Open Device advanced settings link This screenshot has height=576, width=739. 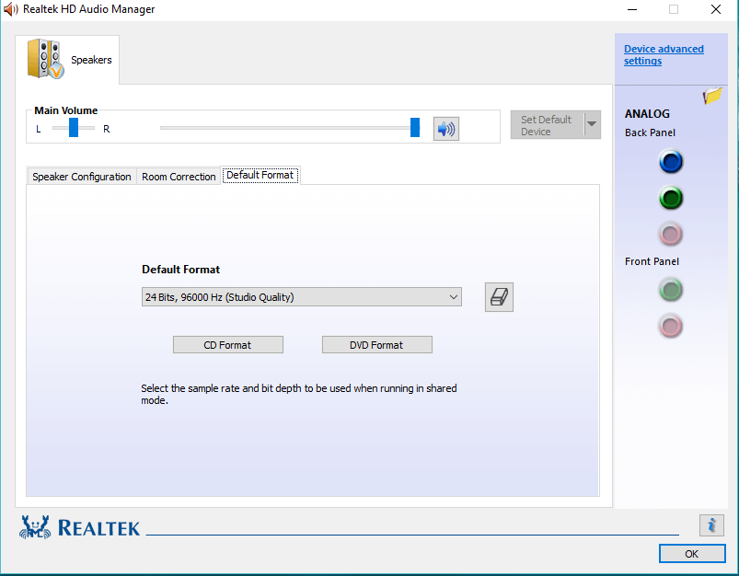pos(663,54)
